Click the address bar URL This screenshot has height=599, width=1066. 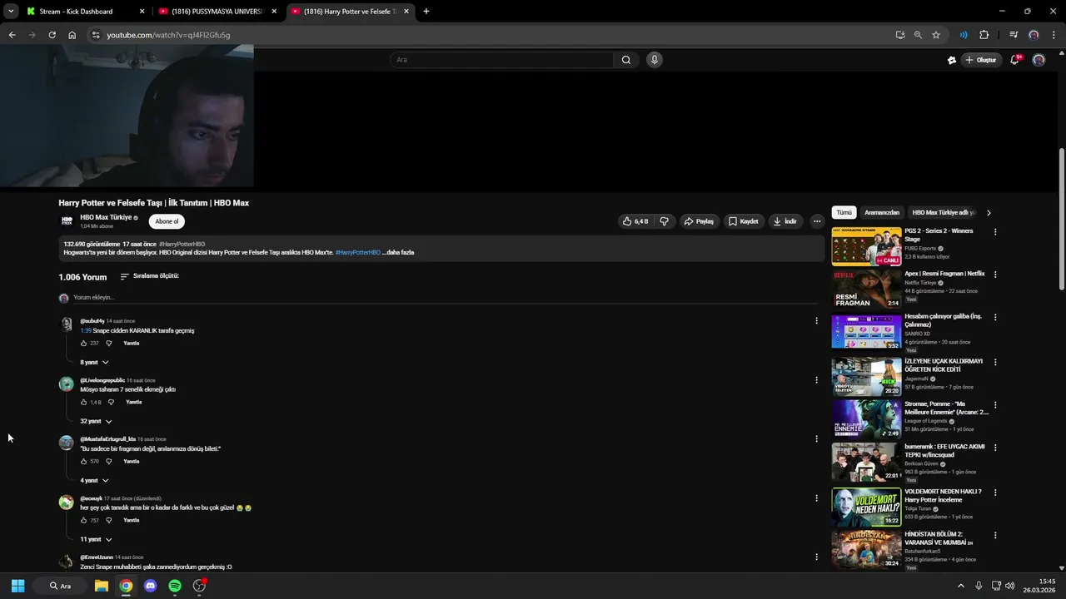168,35
